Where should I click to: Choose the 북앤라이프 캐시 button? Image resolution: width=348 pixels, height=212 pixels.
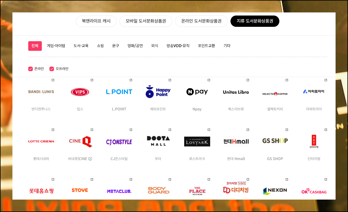coord(96,21)
